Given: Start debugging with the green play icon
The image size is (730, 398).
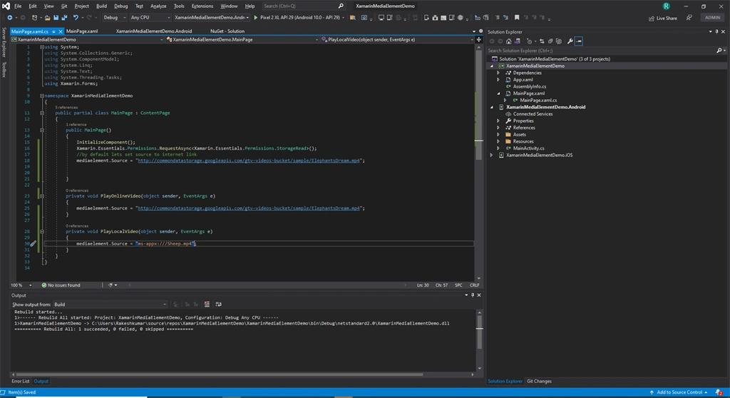Looking at the screenshot, I should [x=256, y=18].
